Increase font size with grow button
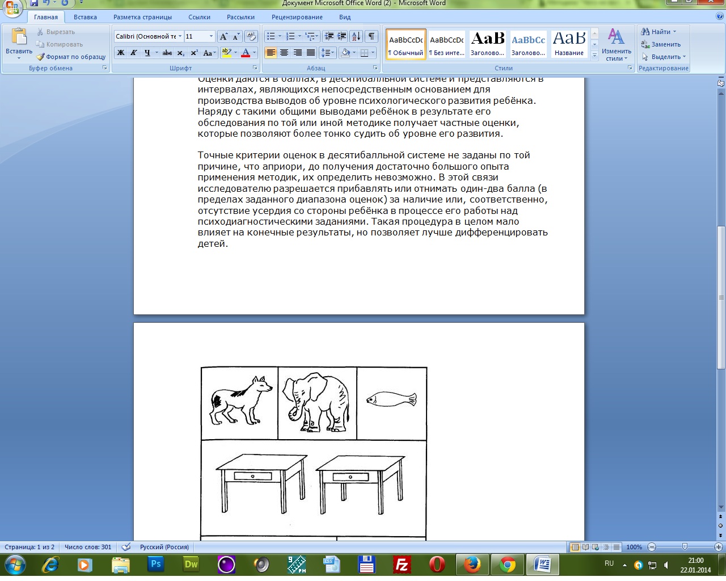 223,36
